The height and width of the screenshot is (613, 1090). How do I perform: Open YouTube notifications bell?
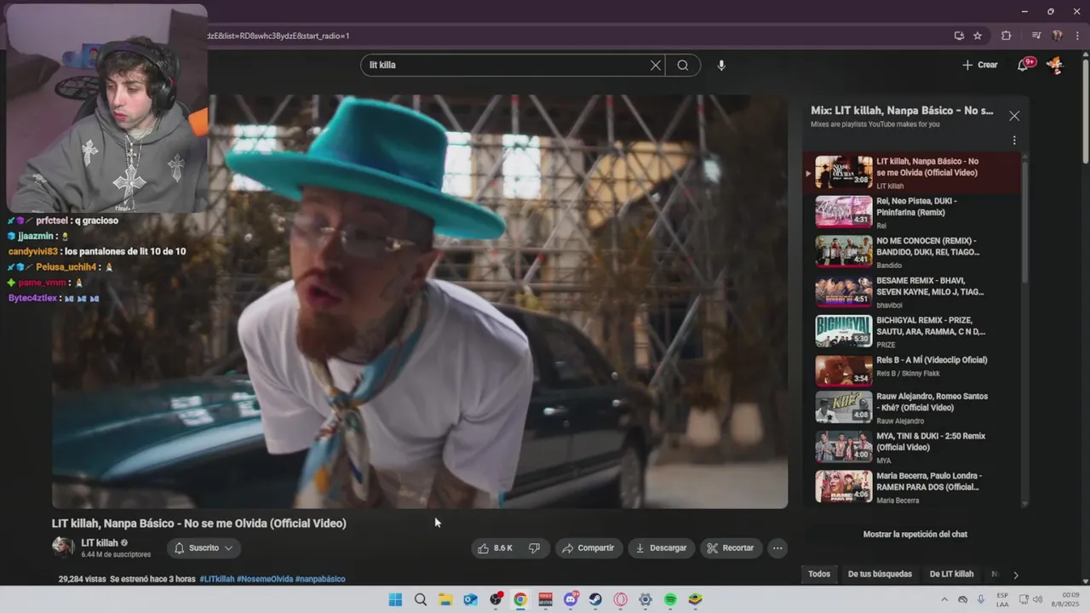coord(1023,65)
